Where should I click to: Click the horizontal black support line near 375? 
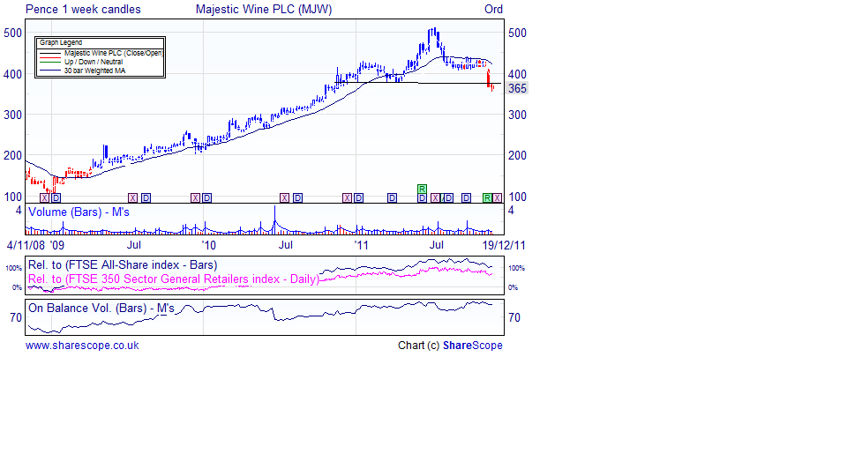418,83
